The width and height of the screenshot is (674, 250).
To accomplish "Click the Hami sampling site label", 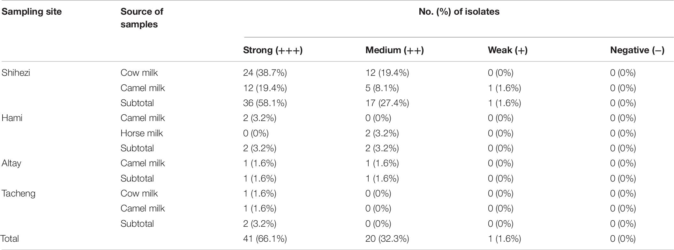I will [x=12, y=118].
